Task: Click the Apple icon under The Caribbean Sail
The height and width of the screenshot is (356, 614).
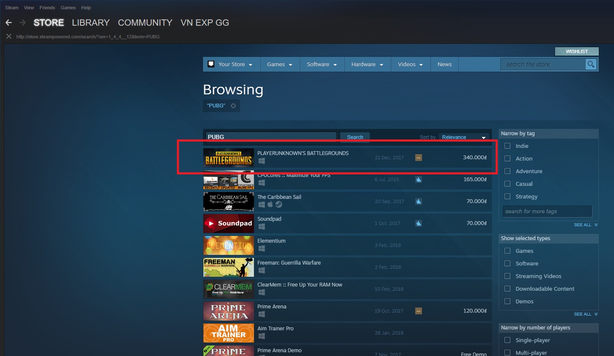Action: tap(270, 204)
